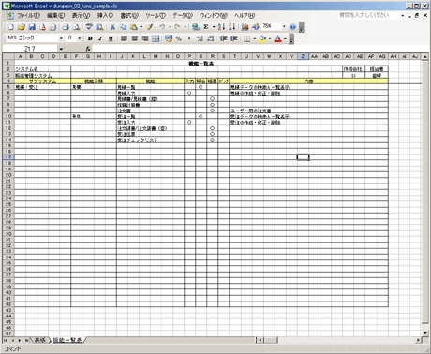
Task: Open a file with the folder icon
Action: click(x=22, y=27)
